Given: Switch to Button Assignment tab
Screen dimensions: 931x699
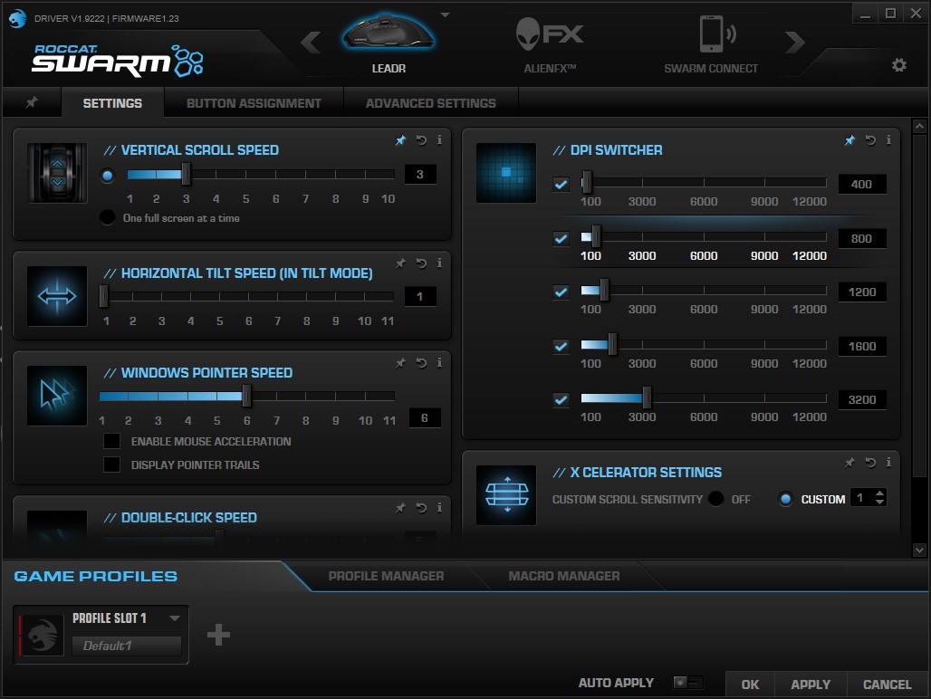Looking at the screenshot, I should [x=254, y=103].
